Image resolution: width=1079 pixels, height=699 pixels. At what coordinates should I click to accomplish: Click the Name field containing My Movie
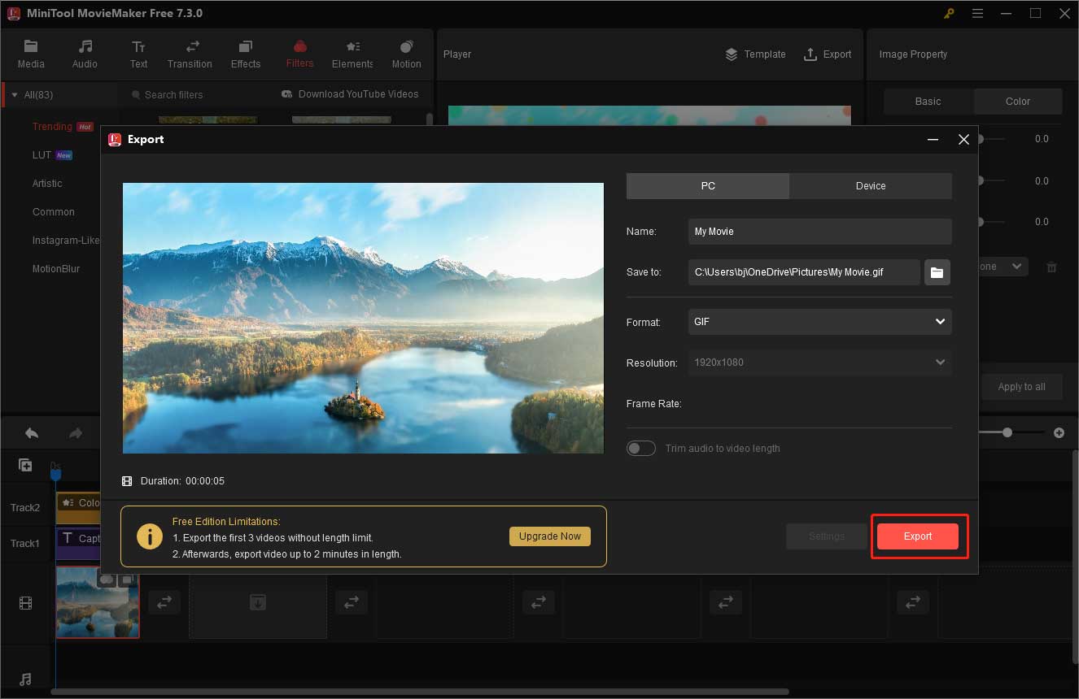click(x=819, y=232)
